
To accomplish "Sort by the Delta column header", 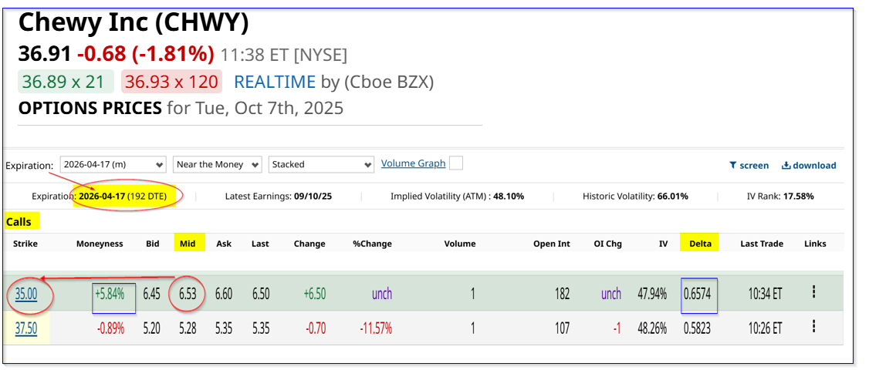I will 698,244.
